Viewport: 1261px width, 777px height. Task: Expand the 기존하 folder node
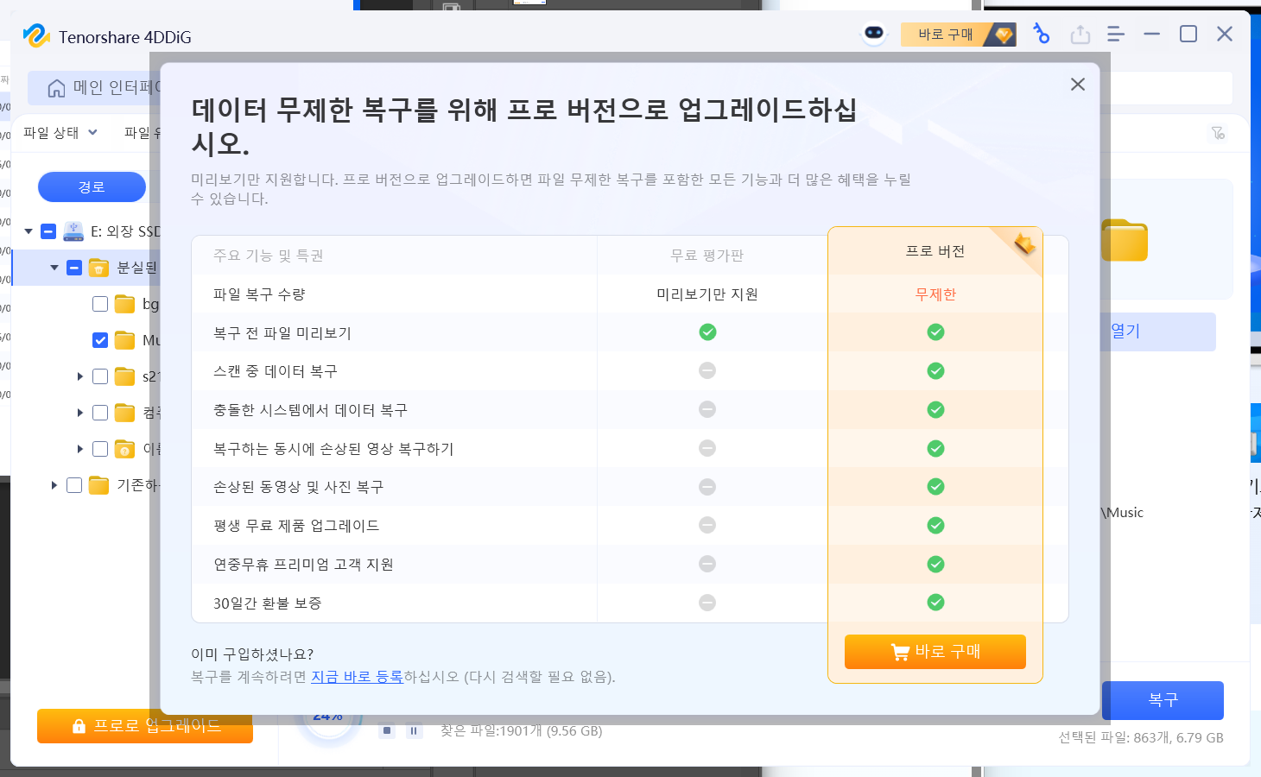click(54, 485)
